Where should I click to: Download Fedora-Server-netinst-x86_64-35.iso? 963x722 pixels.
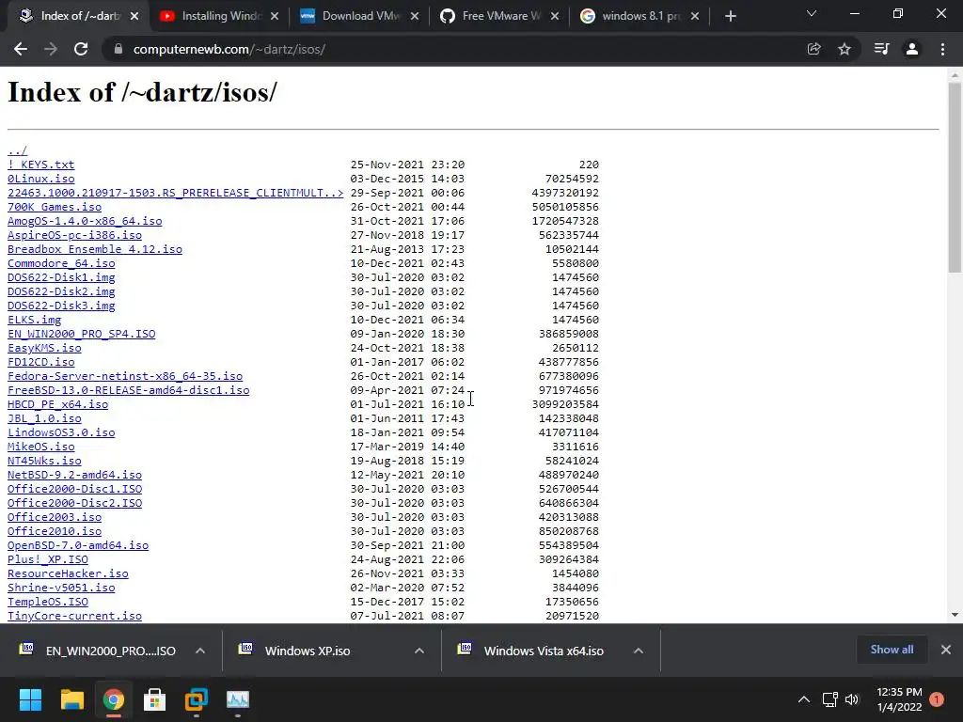[125, 376]
